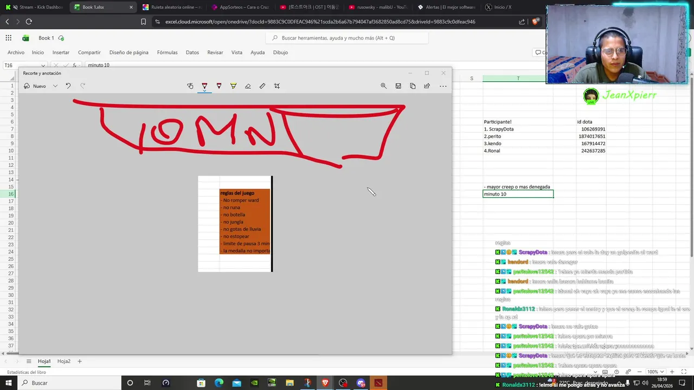Open the Vista tab
Viewport: 694px width, 390px height.
[237, 53]
